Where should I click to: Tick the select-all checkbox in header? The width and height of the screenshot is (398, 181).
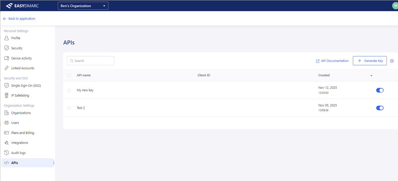[x=69, y=75]
